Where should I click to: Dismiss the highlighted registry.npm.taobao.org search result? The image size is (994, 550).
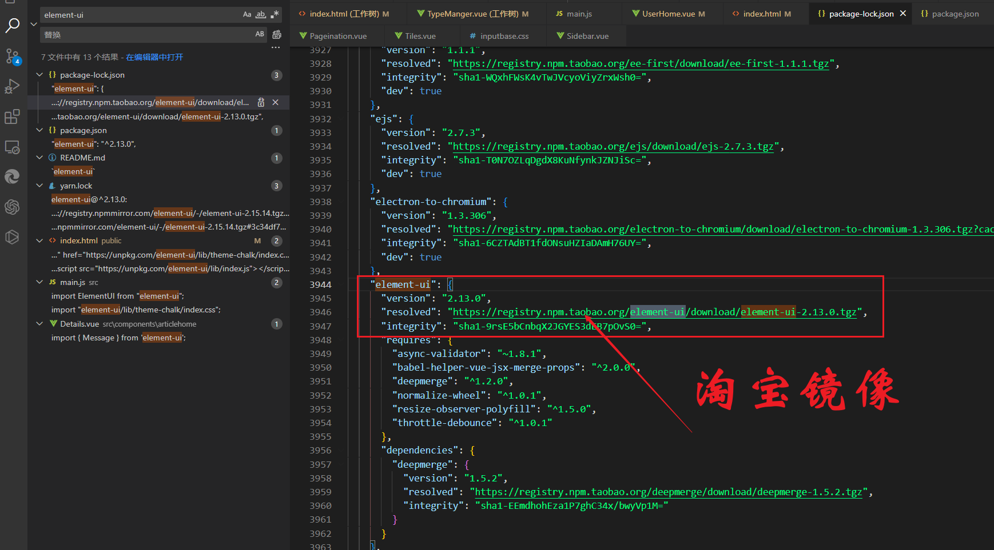pyautogui.click(x=276, y=102)
